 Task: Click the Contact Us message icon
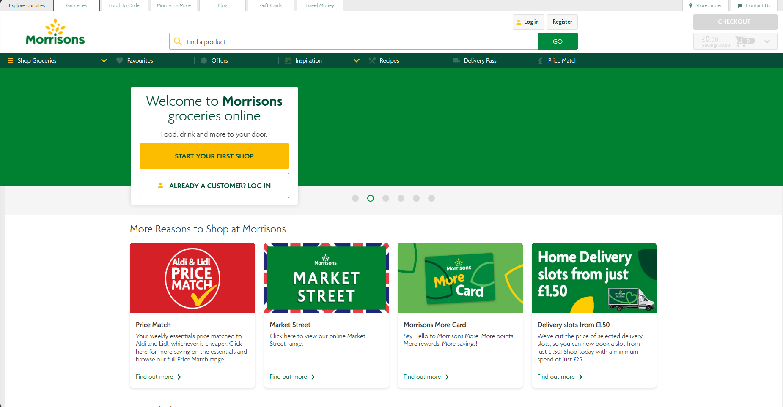point(740,5)
